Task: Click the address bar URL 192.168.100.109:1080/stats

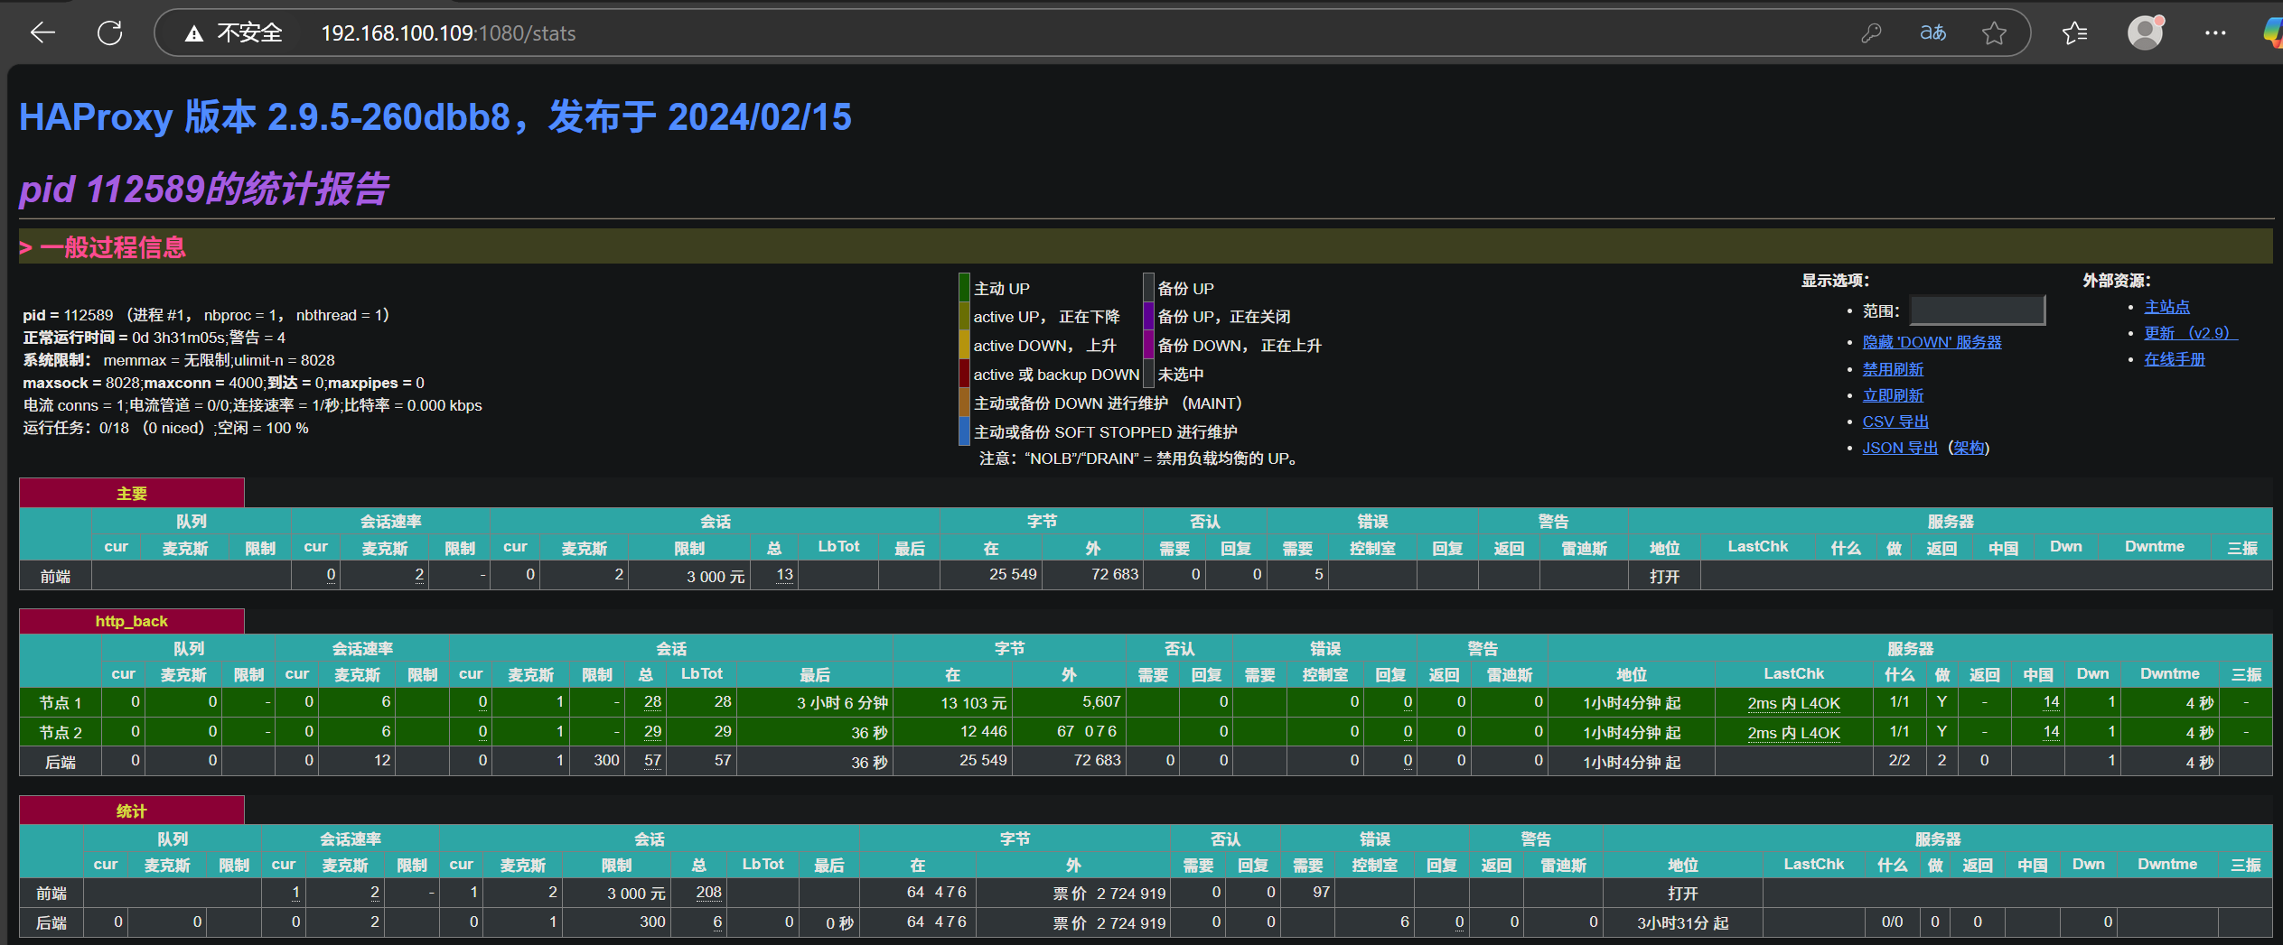Action: point(448,33)
